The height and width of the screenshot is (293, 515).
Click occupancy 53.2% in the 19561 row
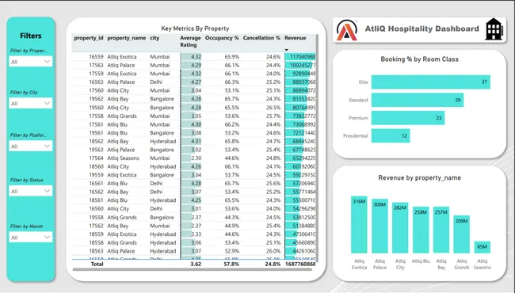[x=232, y=133]
